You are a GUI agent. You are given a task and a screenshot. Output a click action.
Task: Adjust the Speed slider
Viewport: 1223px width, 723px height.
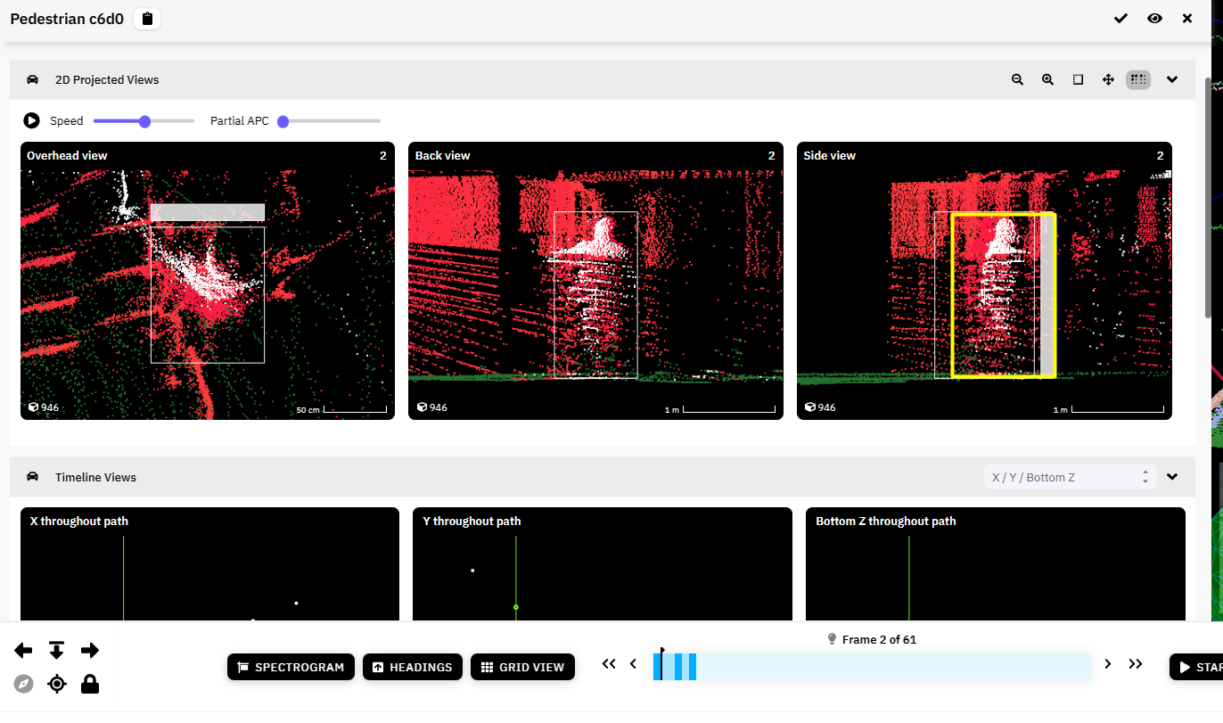tap(144, 121)
